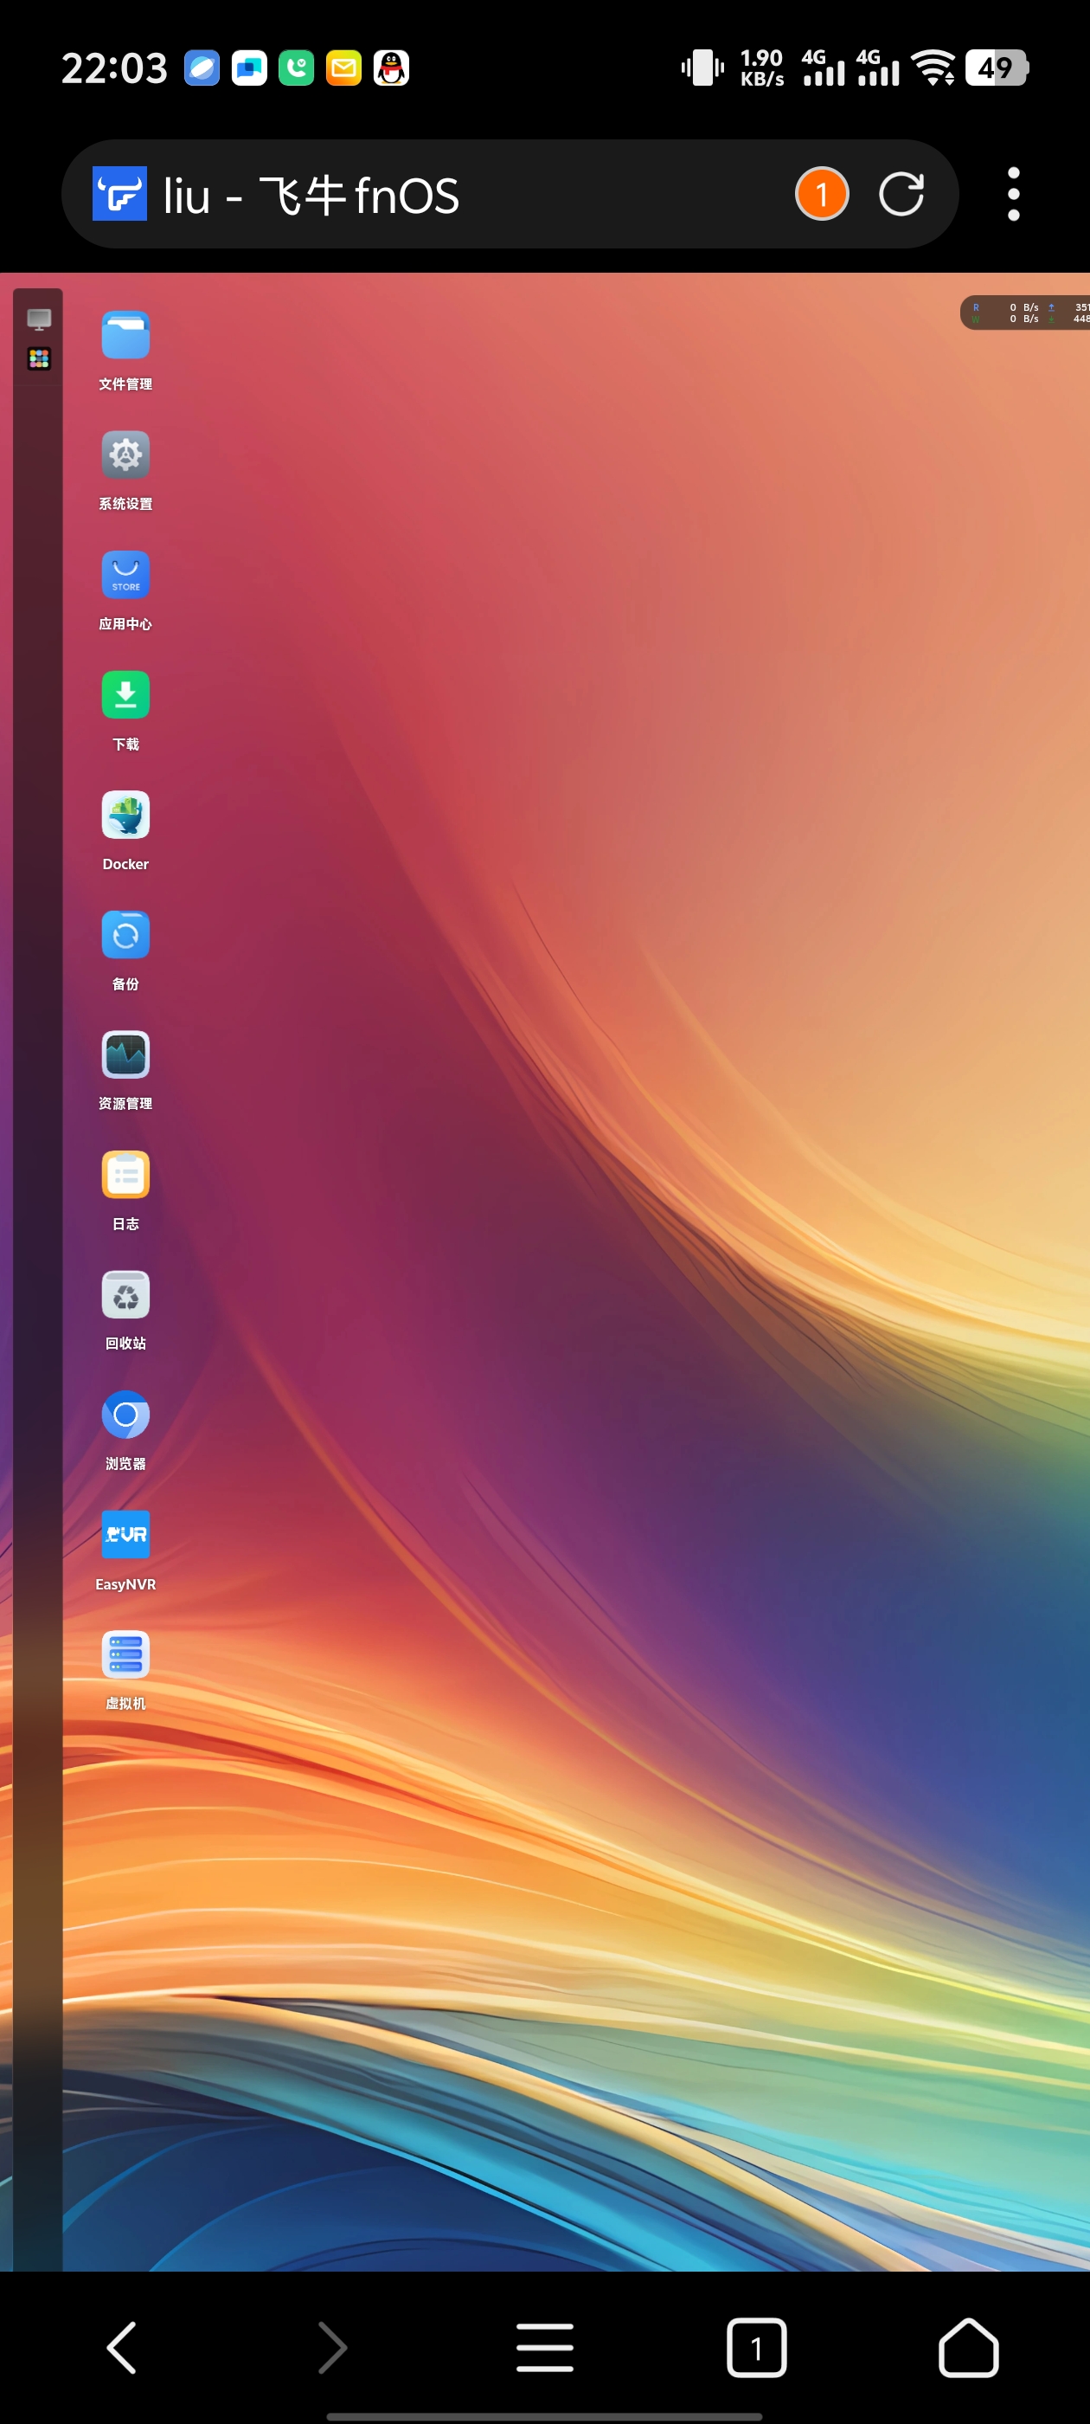Open the EasyNVR application
The image size is (1090, 2424).
pos(125,1535)
